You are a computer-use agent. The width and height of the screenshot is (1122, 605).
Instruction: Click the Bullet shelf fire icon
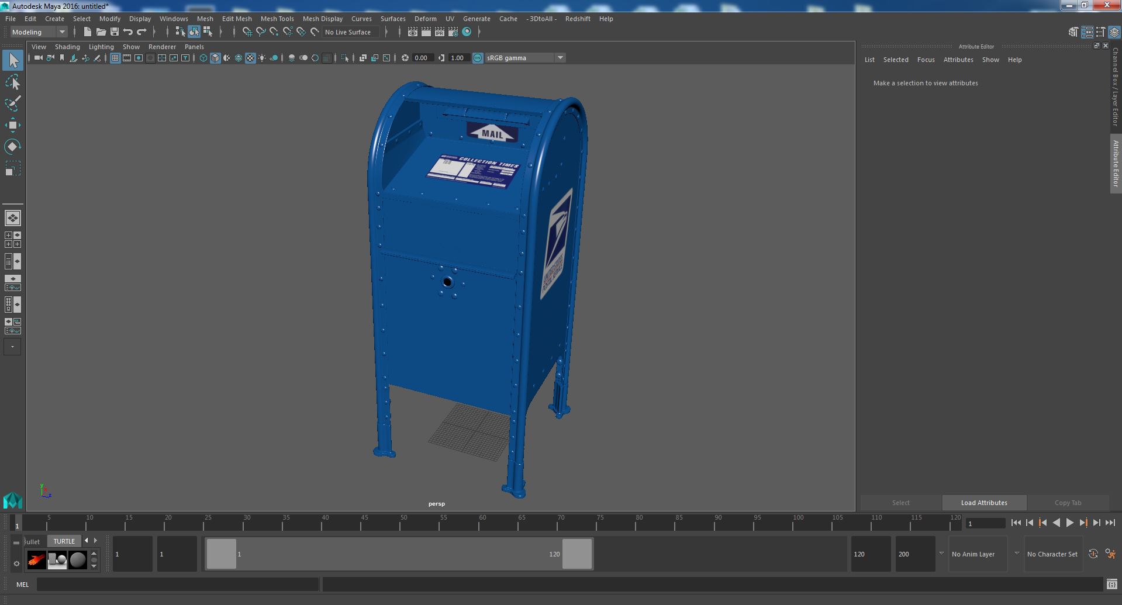click(x=36, y=560)
